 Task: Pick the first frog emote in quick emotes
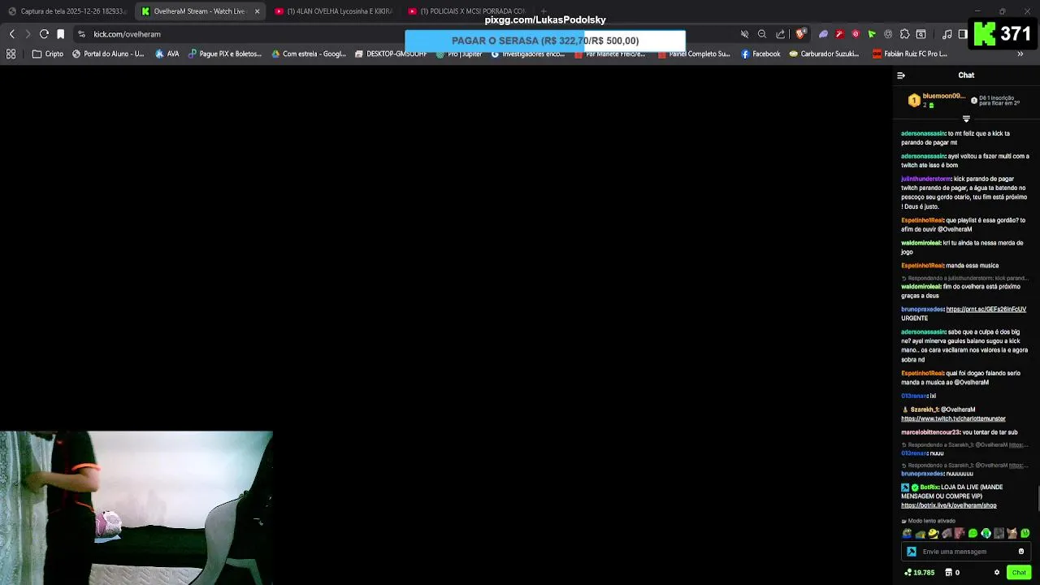click(x=907, y=534)
